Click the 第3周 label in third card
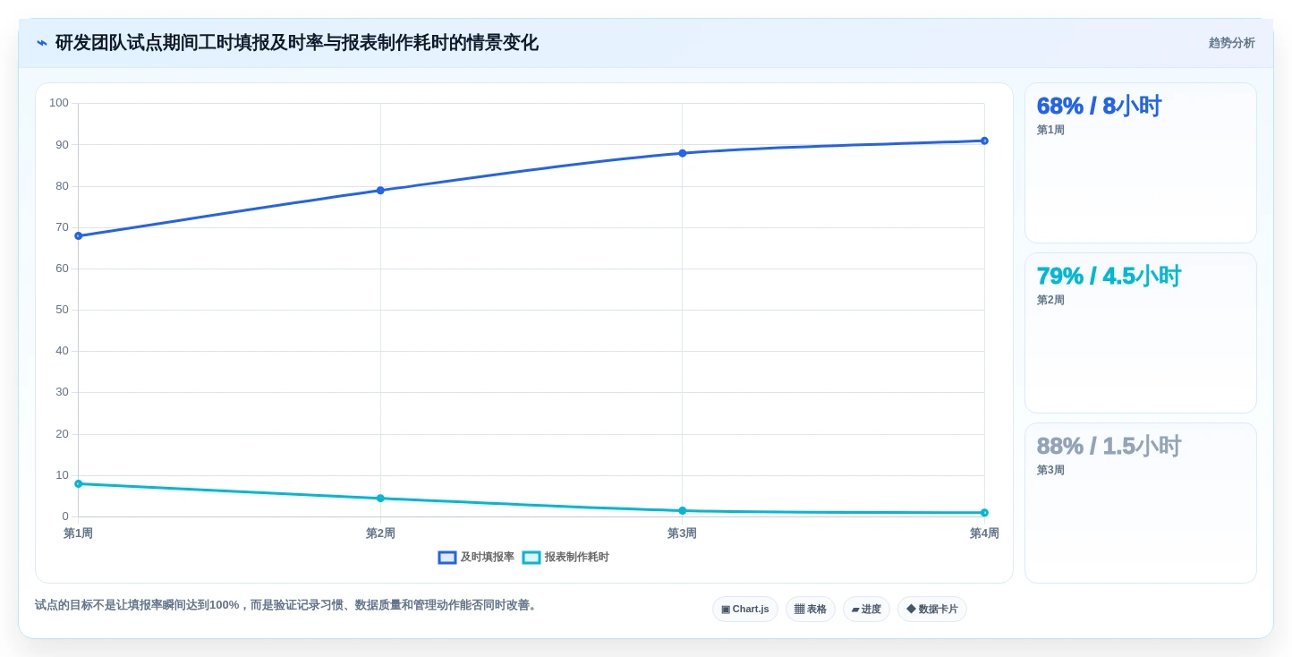The image size is (1292, 657). pyautogui.click(x=1050, y=471)
